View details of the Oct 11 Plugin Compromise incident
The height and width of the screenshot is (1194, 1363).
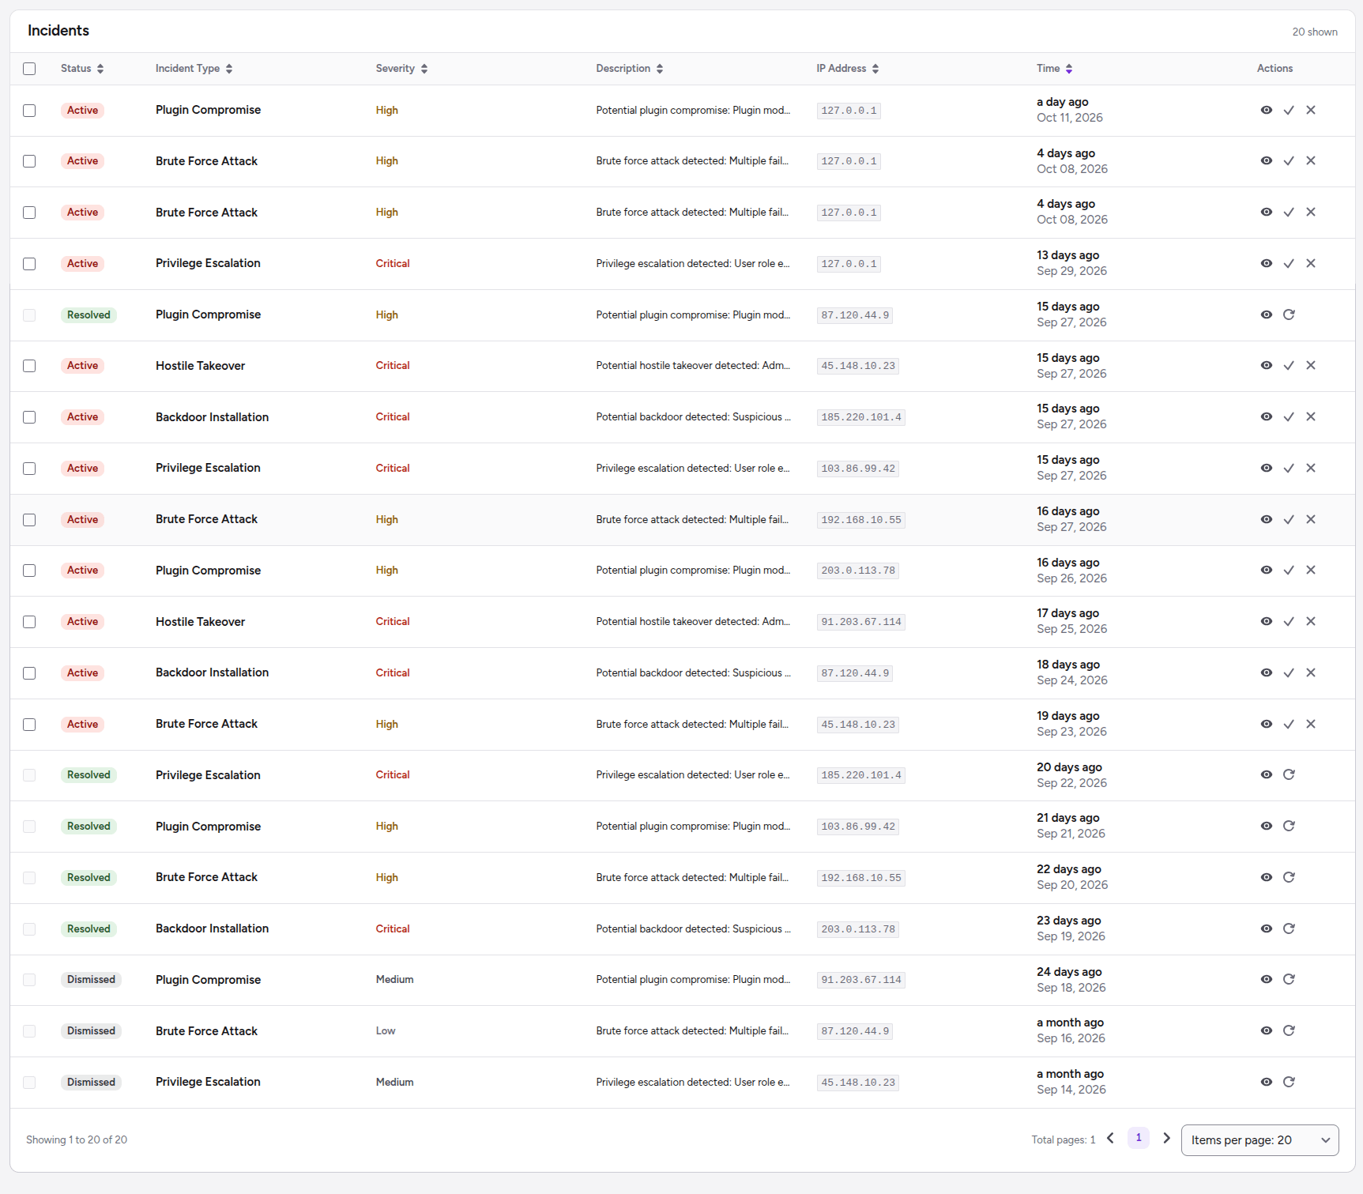[x=1266, y=110]
